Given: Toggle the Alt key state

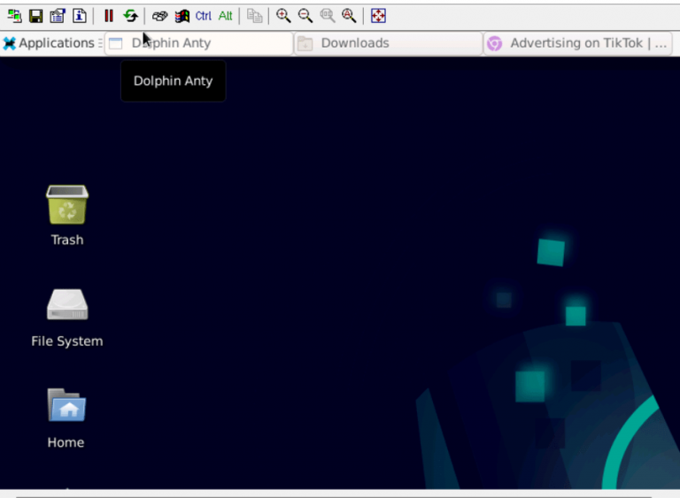Looking at the screenshot, I should click(226, 16).
